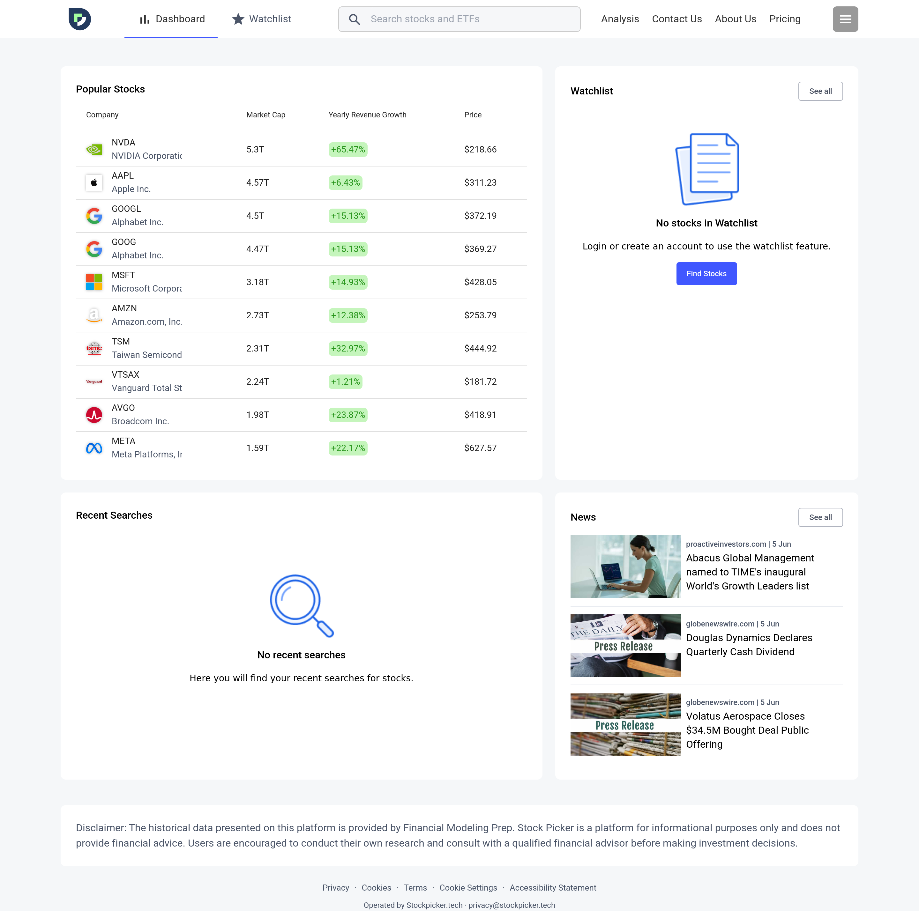919x911 pixels.
Task: Click the +6.43% growth badge
Action: [345, 182]
